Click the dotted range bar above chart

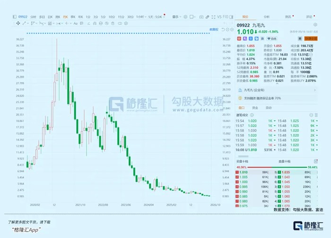[118, 33]
